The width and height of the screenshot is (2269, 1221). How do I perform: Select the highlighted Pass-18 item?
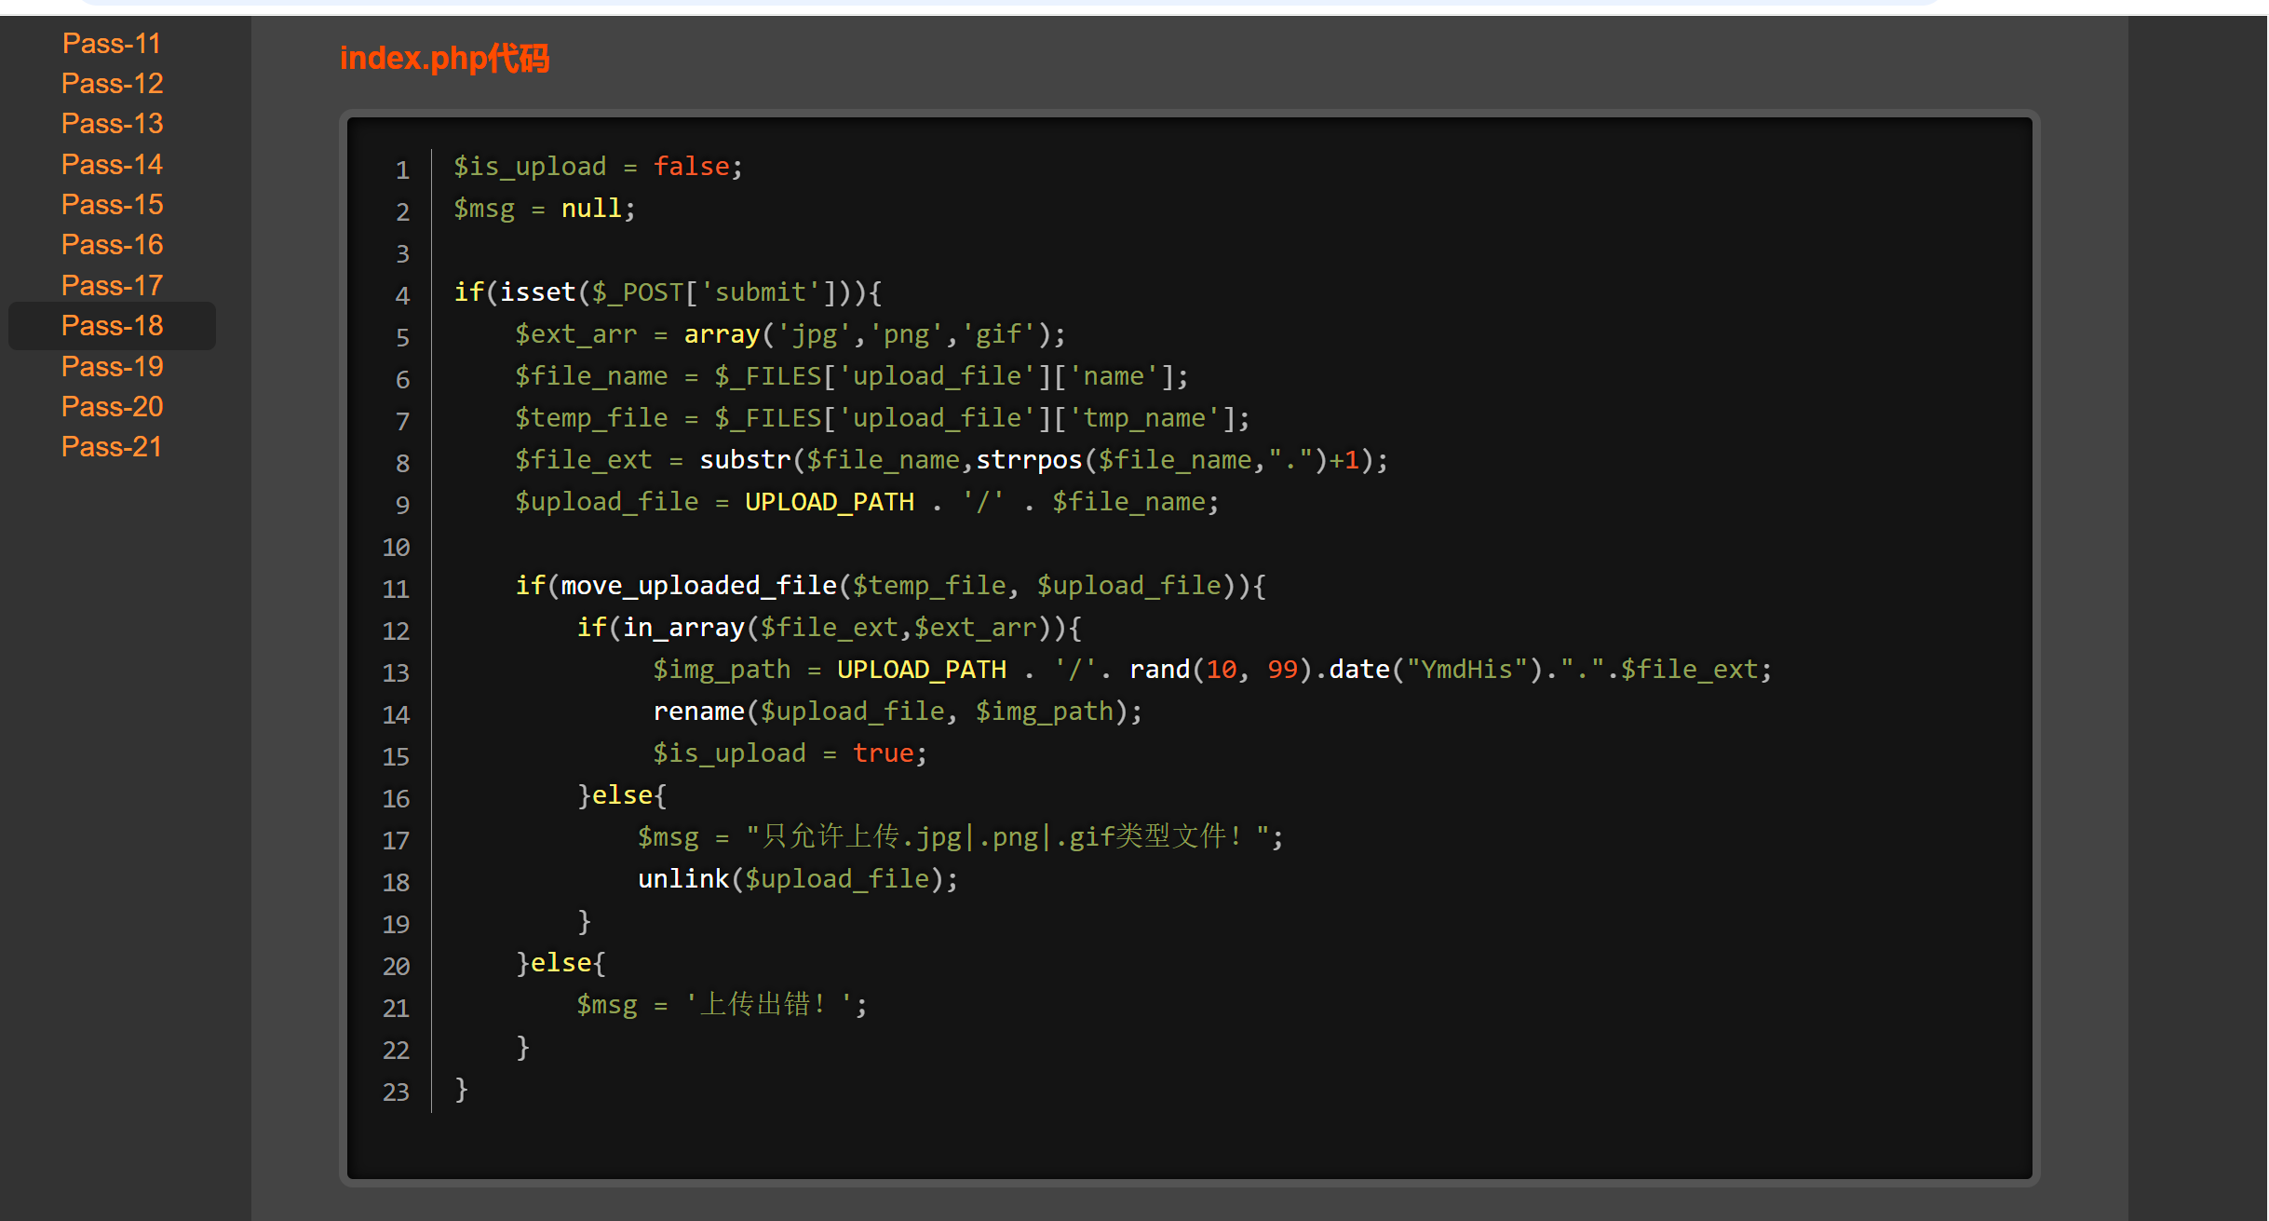click(x=112, y=326)
